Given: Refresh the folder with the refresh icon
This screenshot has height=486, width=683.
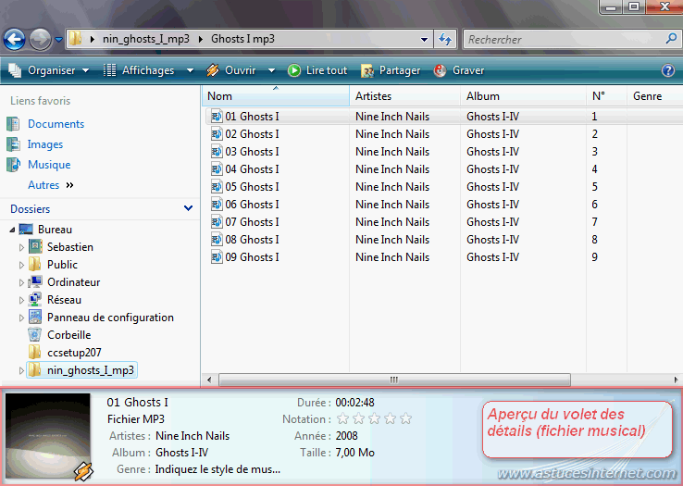Looking at the screenshot, I should [x=445, y=40].
